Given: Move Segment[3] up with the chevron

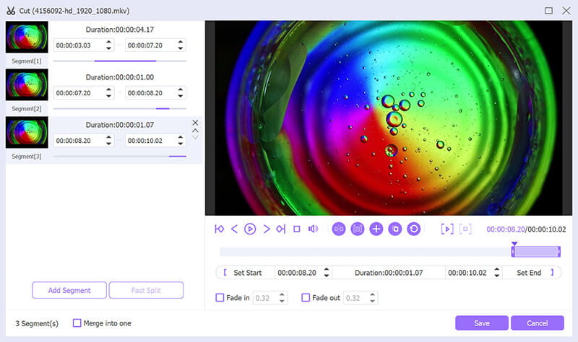Looking at the screenshot, I should tap(195, 131).
